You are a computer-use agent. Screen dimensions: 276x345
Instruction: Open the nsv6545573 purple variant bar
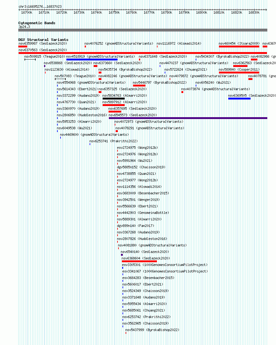pos(188,118)
